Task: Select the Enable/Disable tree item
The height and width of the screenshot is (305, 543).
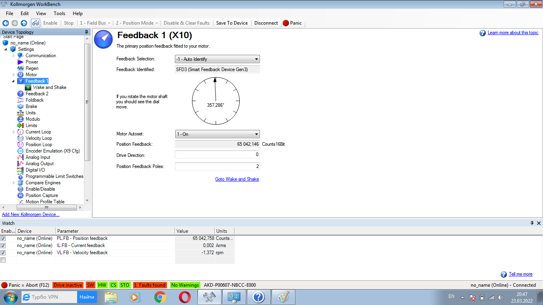Action: (x=40, y=189)
